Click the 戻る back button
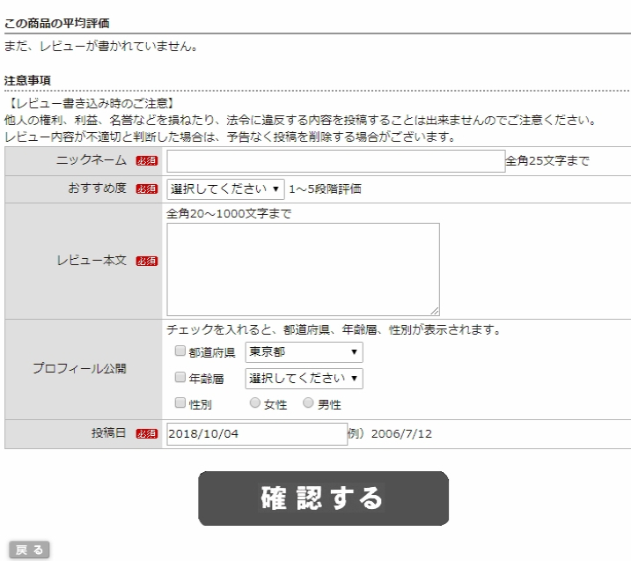Viewport: 631px width, 561px height. click(x=28, y=550)
